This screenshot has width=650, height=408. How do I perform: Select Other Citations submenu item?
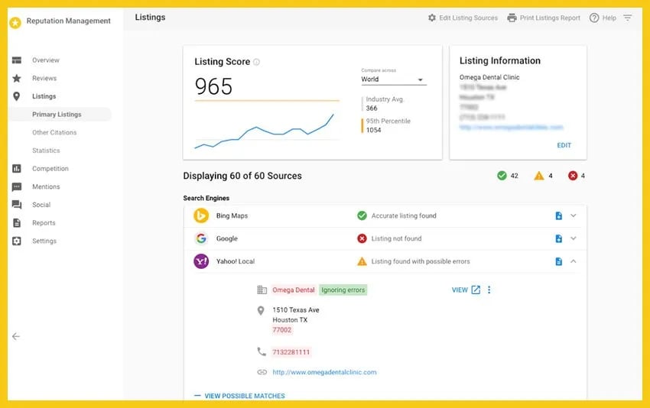54,132
